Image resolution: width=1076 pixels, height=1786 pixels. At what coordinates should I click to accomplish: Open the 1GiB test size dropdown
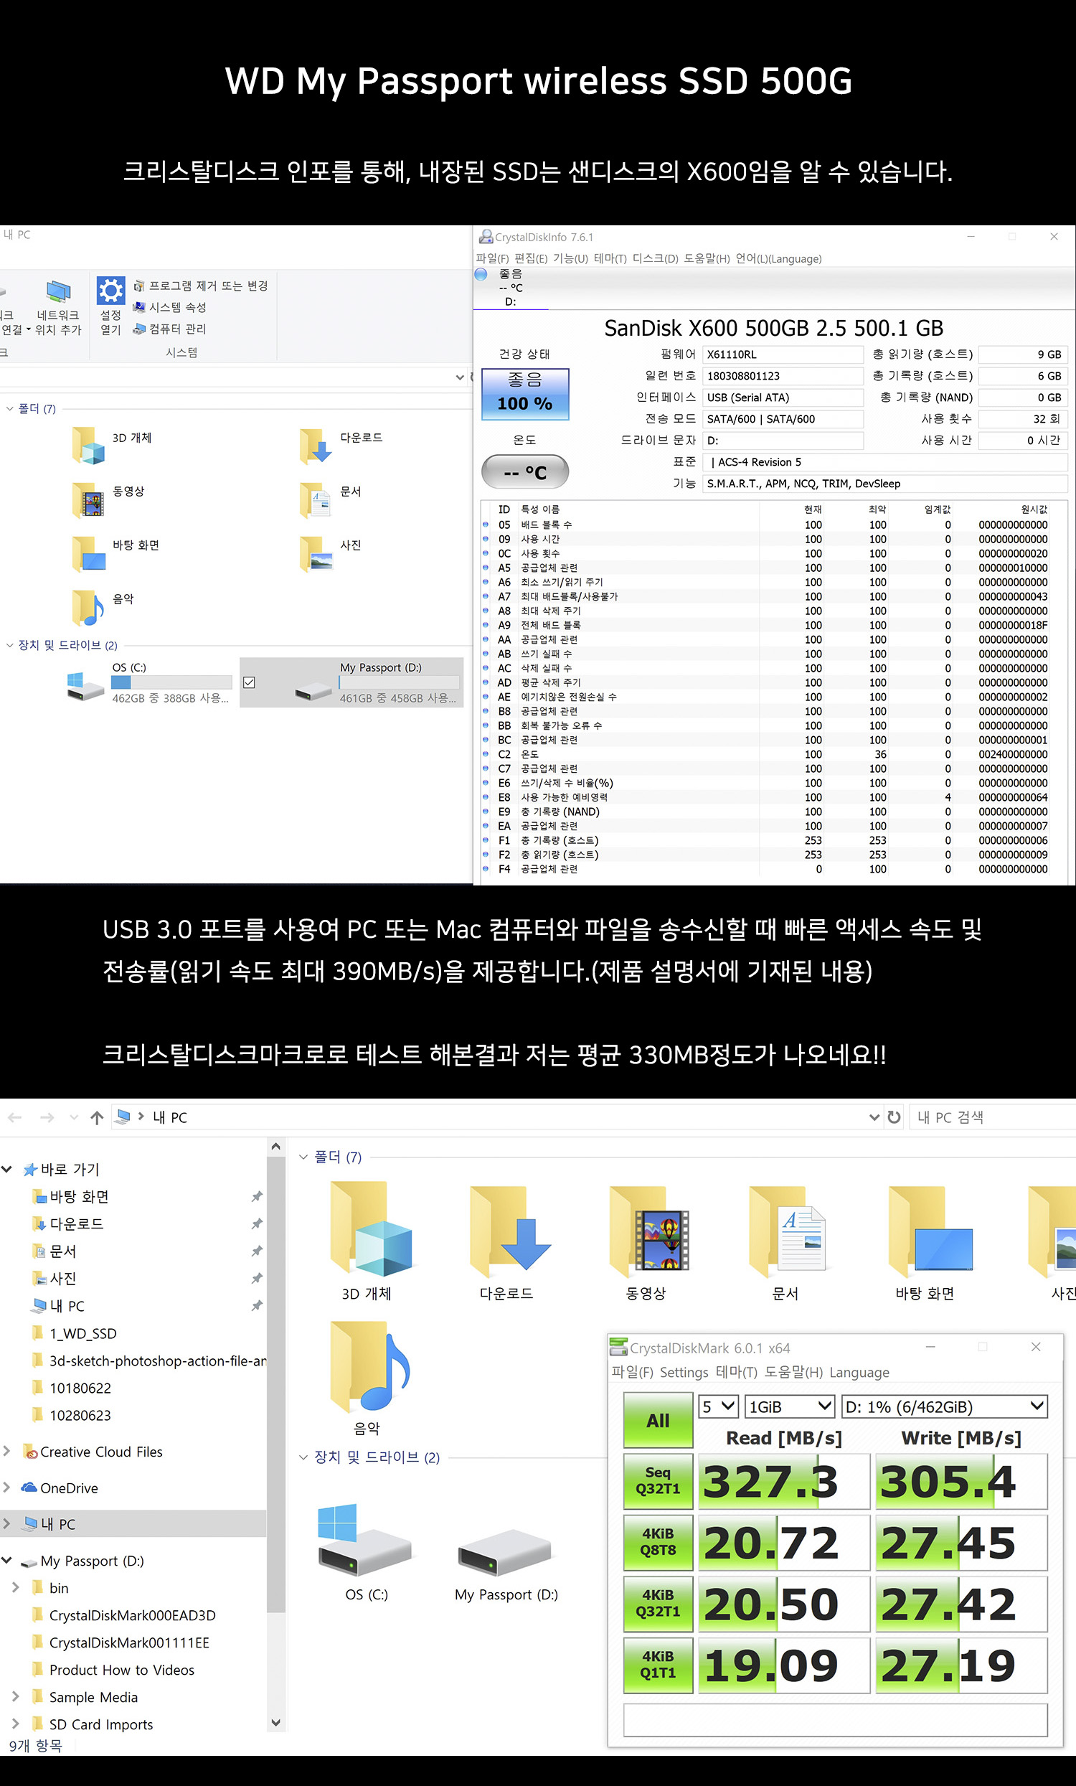point(790,1406)
